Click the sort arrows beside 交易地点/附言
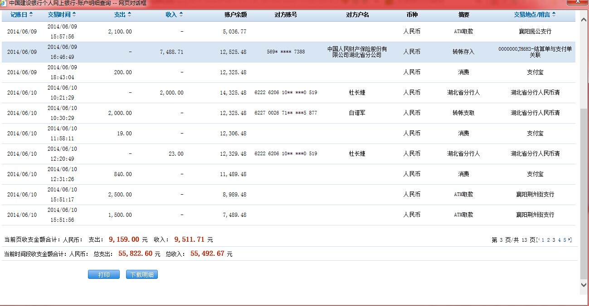The image size is (589, 306). pyautogui.click(x=554, y=14)
